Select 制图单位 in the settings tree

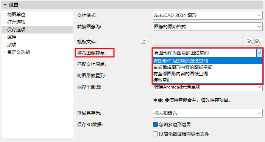coord(16,15)
